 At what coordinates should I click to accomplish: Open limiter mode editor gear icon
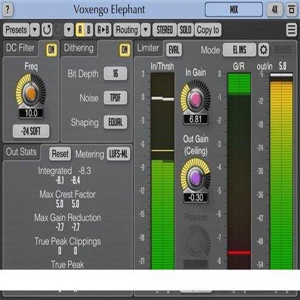click(263, 49)
